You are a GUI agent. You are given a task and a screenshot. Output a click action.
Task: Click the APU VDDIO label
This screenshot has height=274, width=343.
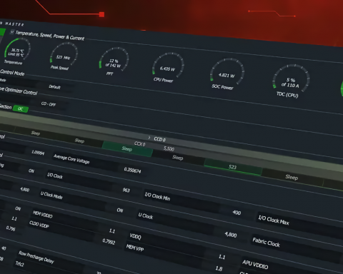[255, 265]
